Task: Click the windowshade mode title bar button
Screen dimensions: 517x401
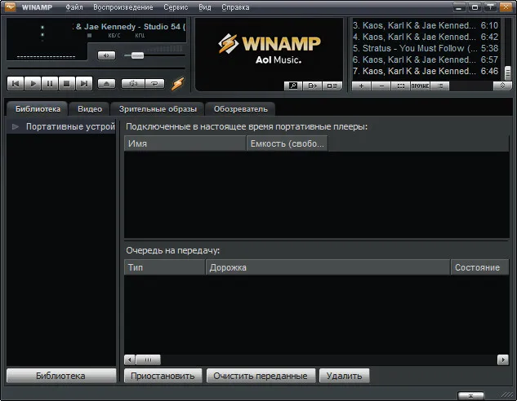Action: [490, 7]
